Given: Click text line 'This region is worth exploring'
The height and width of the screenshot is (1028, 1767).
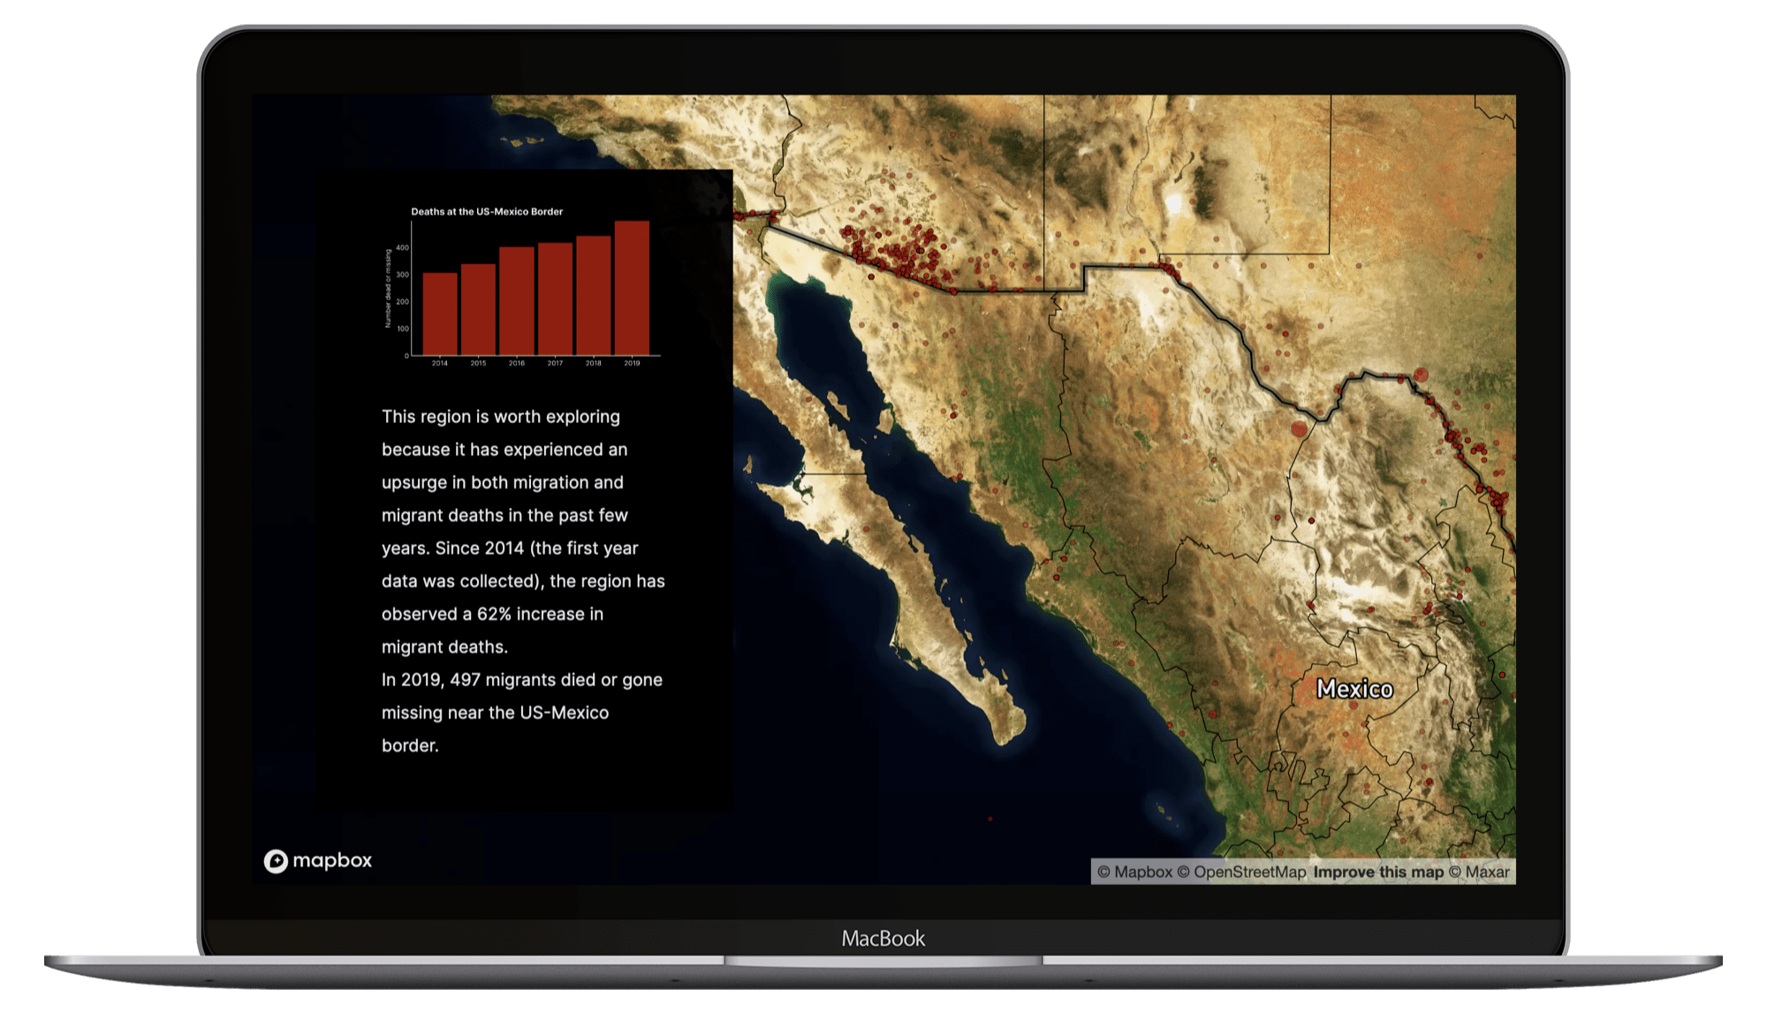Looking at the screenshot, I should [501, 417].
